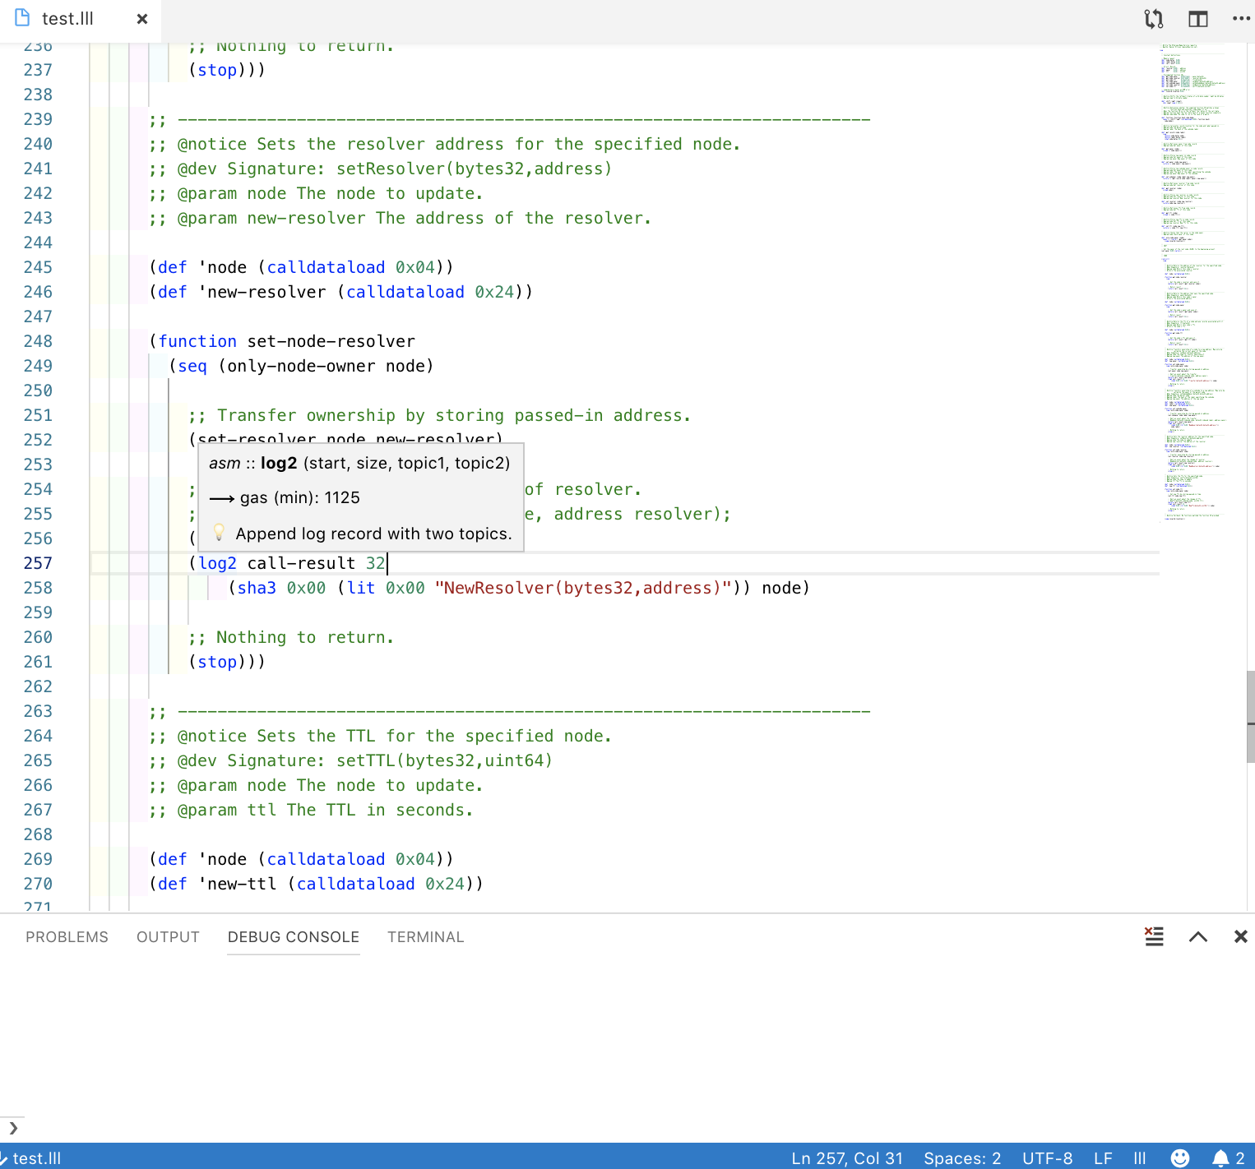Change indentation via Spaces: 2
This screenshot has width=1255, height=1169.
(x=962, y=1157)
